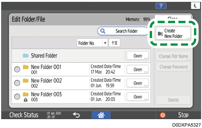Open New Folder 003

click(x=137, y=97)
